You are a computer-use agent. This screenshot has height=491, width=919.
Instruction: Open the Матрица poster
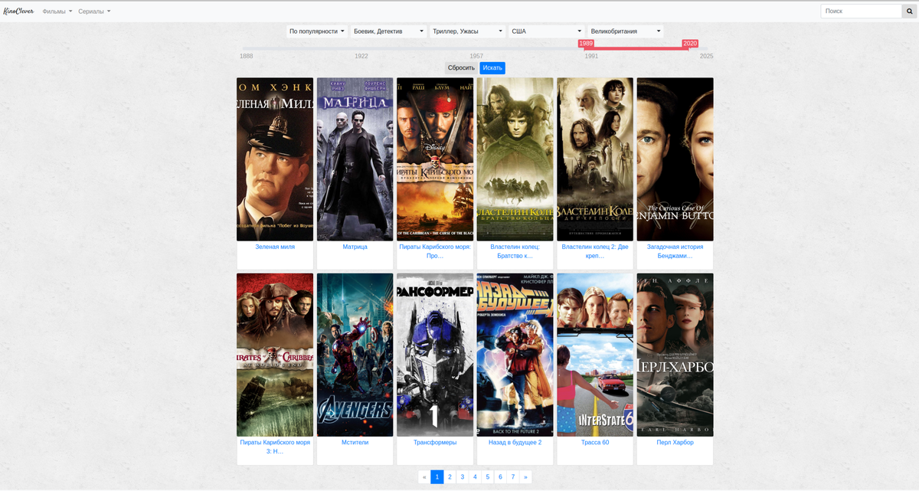coord(355,159)
